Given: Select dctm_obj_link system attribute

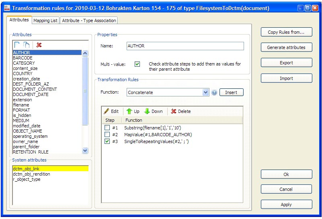Looking at the screenshot, I should 51,169.
